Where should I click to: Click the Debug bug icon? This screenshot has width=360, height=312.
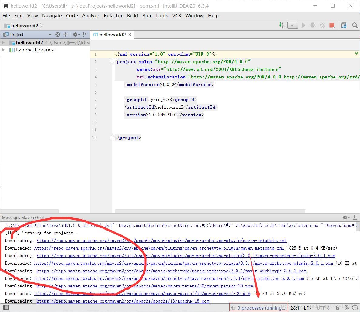pyautogui.click(x=313, y=25)
